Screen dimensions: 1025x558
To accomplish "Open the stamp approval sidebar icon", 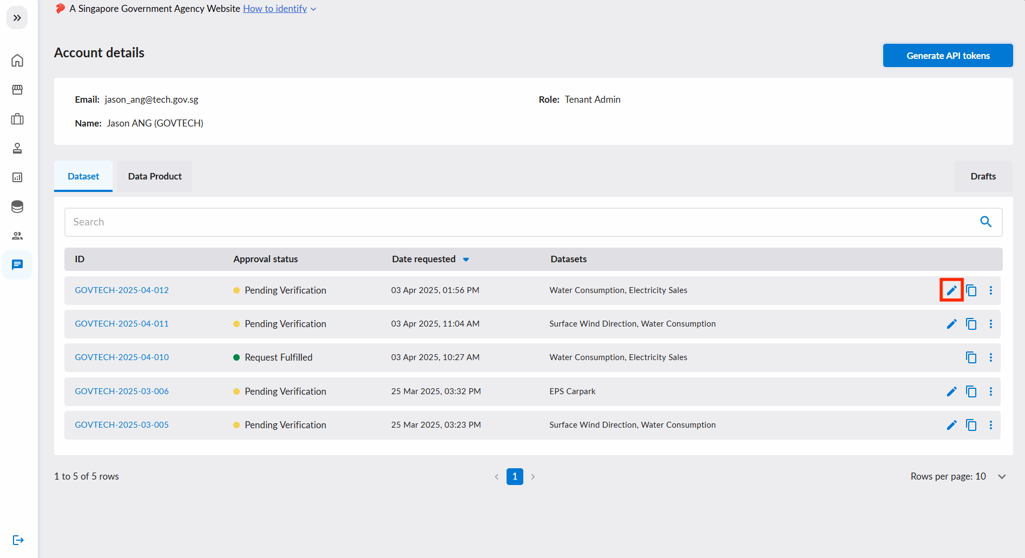I will tap(17, 148).
